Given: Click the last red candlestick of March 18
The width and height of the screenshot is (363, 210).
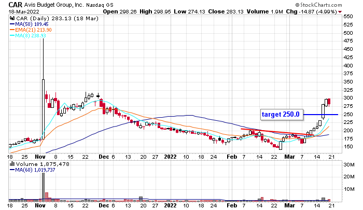Looking at the screenshot, I should (329, 102).
